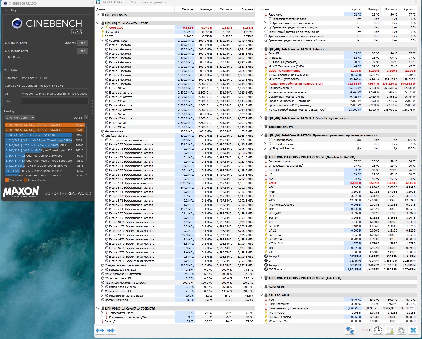Click the log file with plus icon
This screenshot has height=339, width=422.
coord(390,330)
